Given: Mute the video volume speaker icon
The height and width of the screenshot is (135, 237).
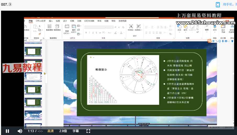Looking at the screenshot, I should 20,131.
